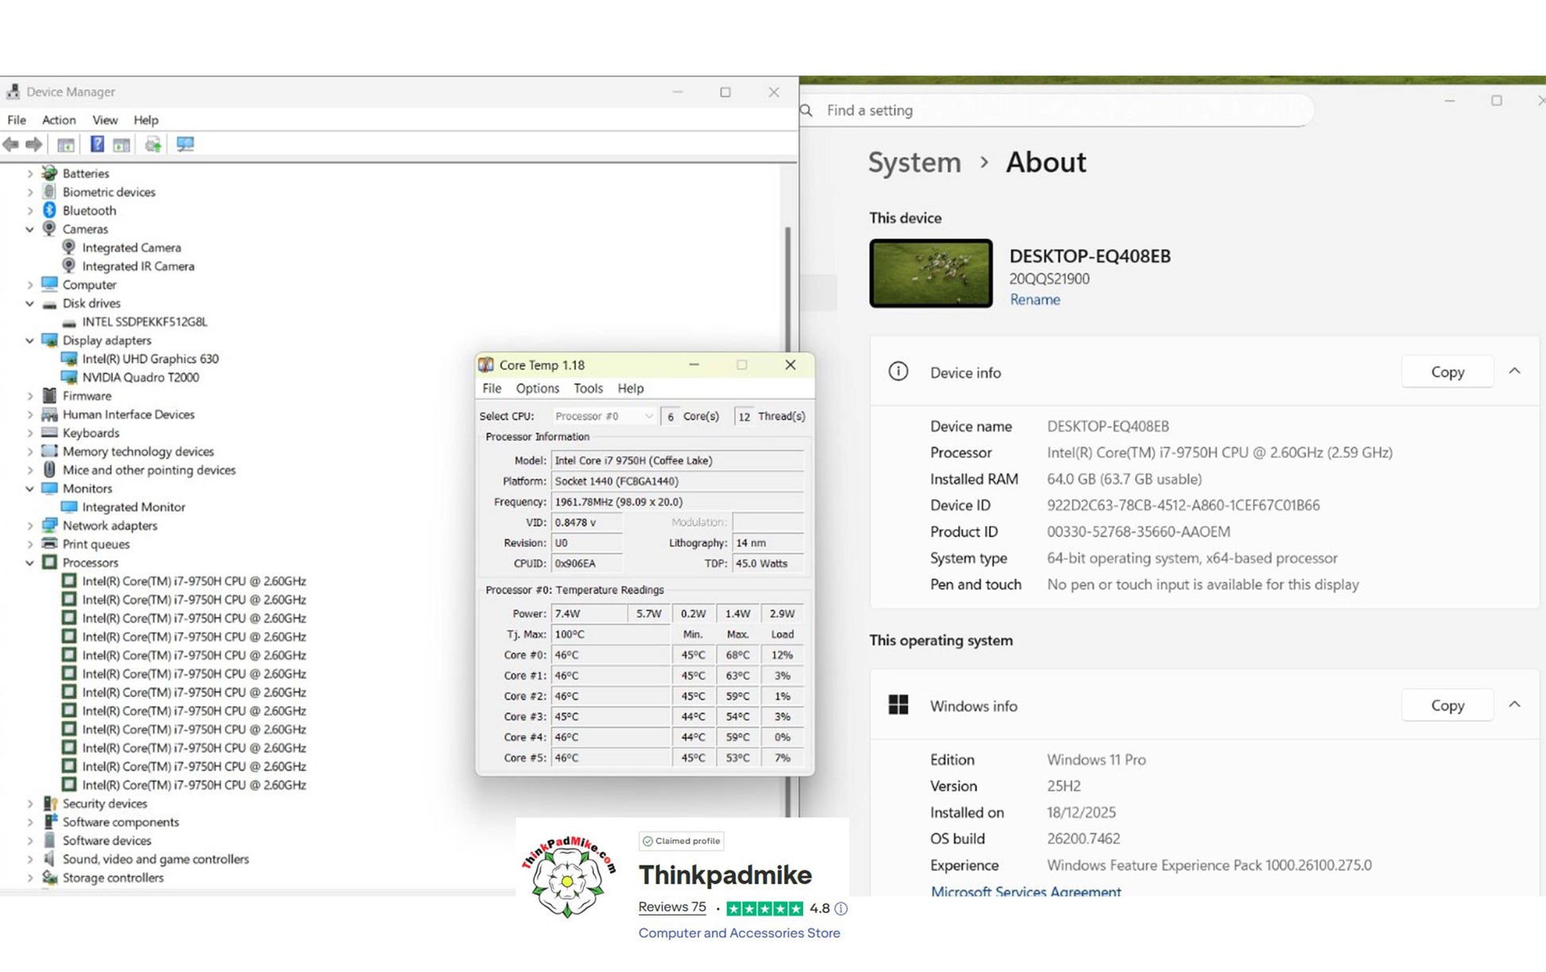Click Scan for hardware changes monitor icon
1546x972 pixels.
185,145
